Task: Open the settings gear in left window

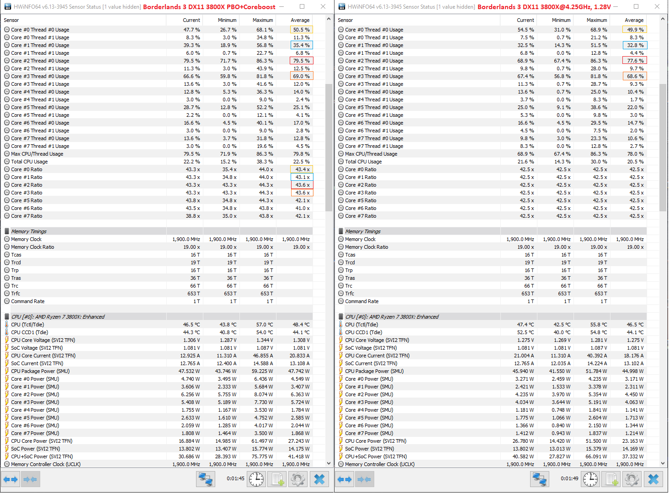Action: coord(298,479)
